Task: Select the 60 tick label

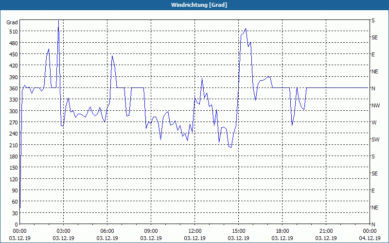Action: coord(15,202)
